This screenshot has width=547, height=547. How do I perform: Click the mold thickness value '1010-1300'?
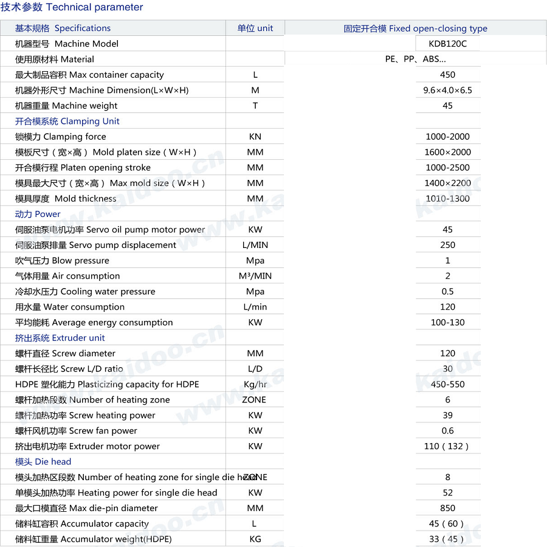pyautogui.click(x=447, y=199)
